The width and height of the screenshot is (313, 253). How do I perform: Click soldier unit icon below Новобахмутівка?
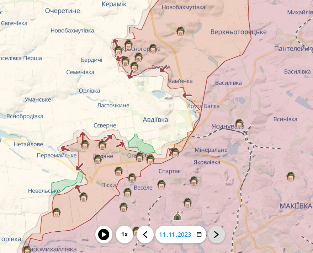coord(181,31)
